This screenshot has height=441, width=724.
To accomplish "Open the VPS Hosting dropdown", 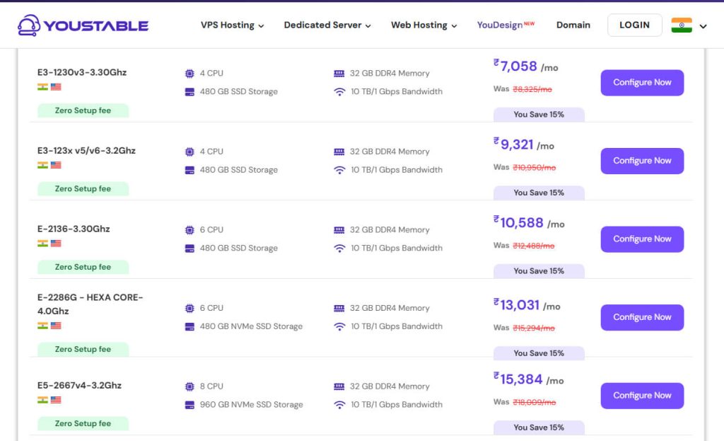I will pyautogui.click(x=232, y=25).
